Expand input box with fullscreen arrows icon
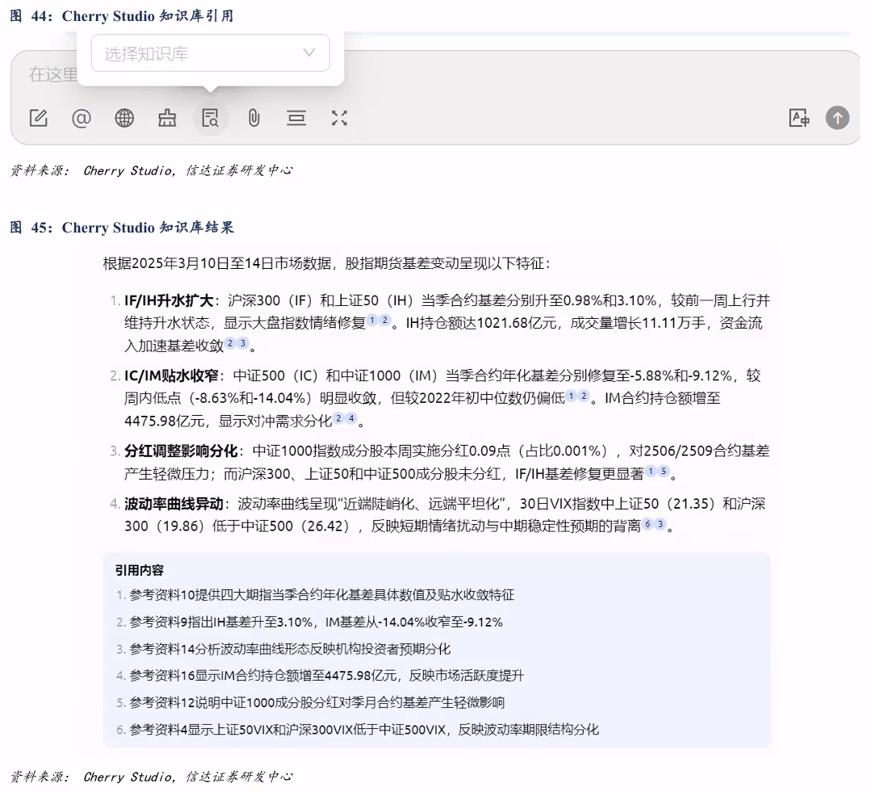The height and width of the screenshot is (792, 872). click(339, 119)
